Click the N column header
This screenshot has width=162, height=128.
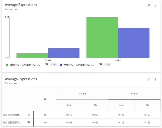45,99
